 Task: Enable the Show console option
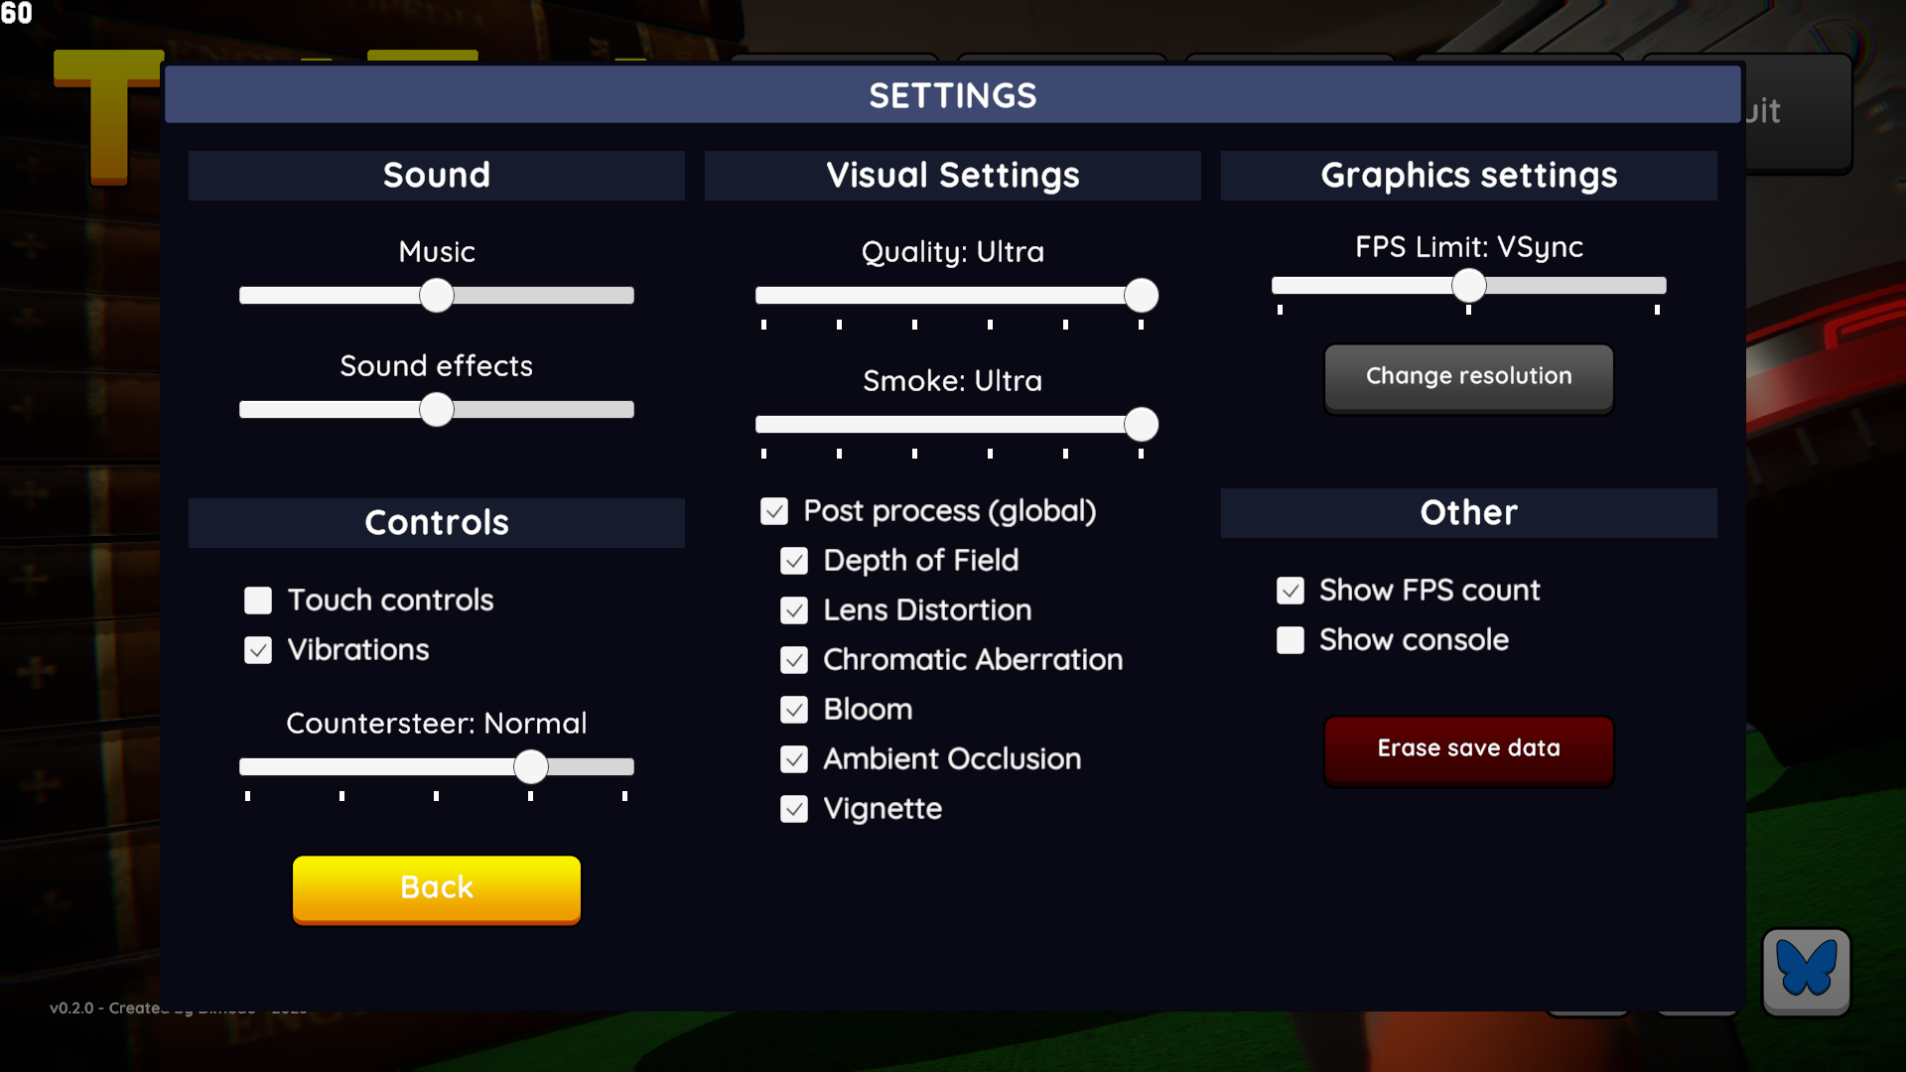1291,640
